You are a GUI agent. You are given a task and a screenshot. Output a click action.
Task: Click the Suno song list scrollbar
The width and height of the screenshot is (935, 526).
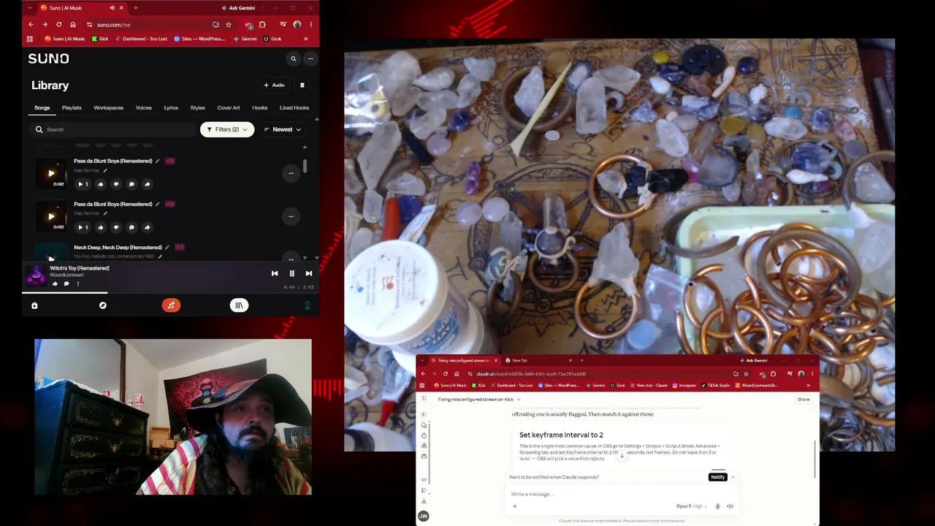point(305,167)
